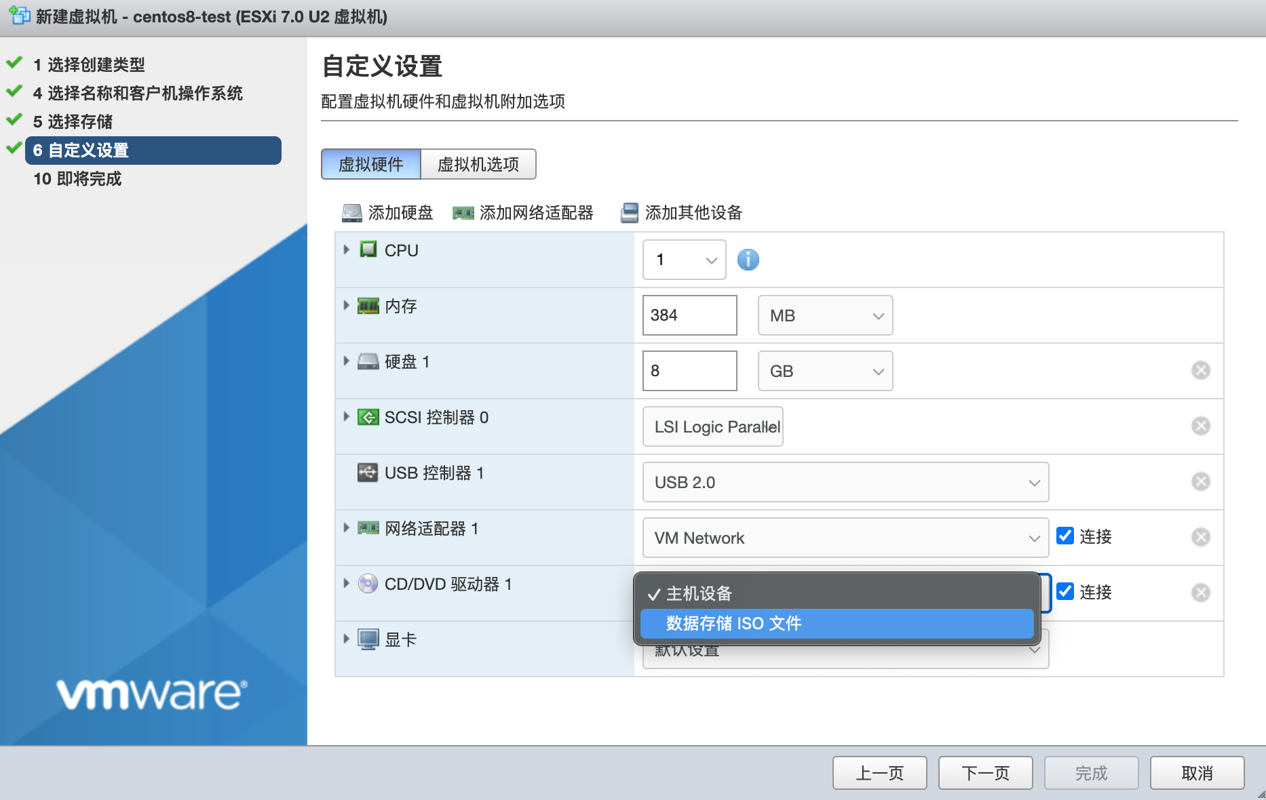Open the disk size unit GB dropdown
This screenshot has width=1266, height=800.
point(825,371)
